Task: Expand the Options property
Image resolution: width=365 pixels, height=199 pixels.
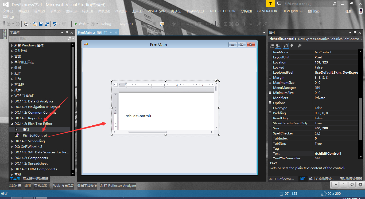Action: [270, 103]
